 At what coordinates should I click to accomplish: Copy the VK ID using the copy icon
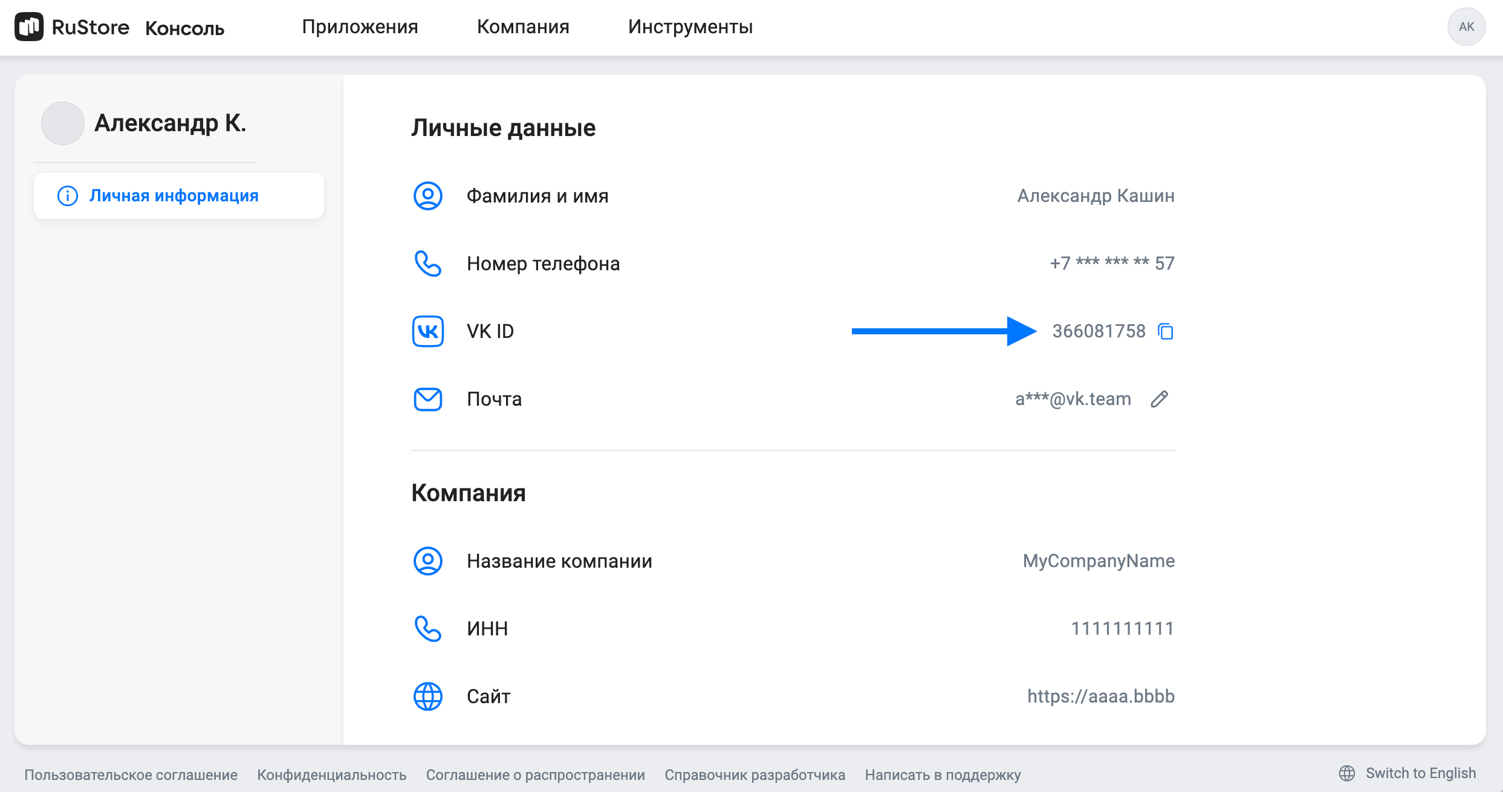1165,331
